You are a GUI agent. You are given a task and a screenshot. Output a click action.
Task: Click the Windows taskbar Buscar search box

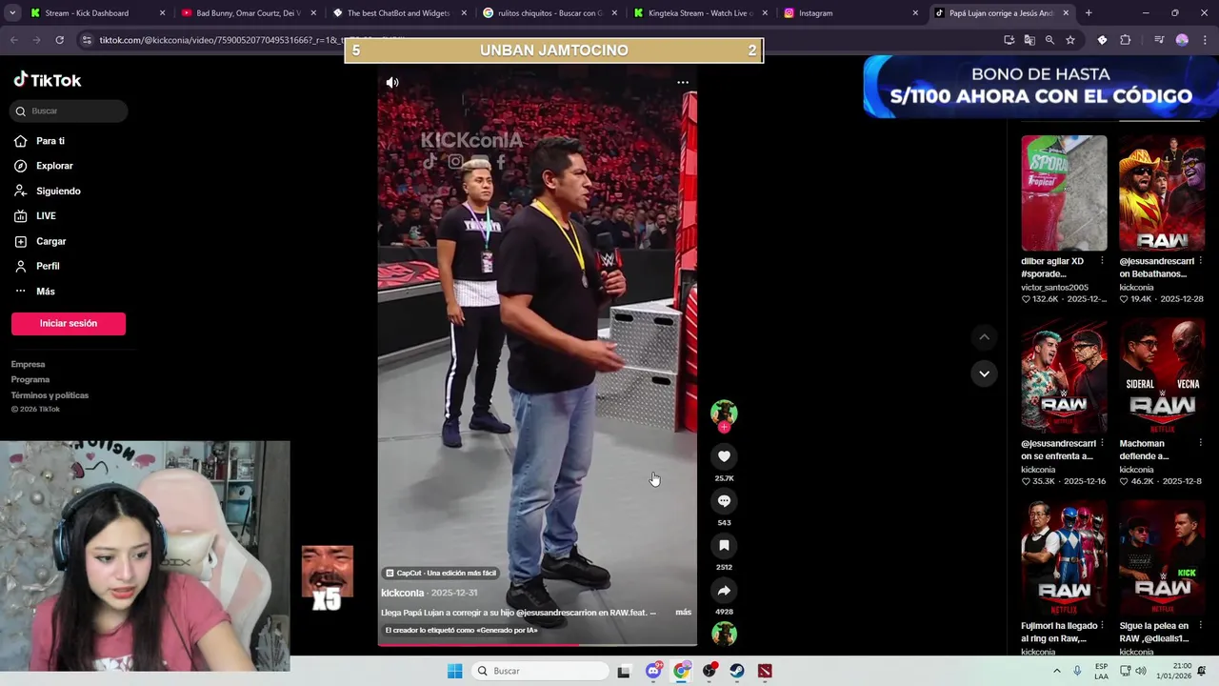coord(541,671)
